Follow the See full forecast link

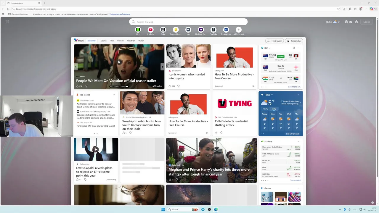point(292,134)
